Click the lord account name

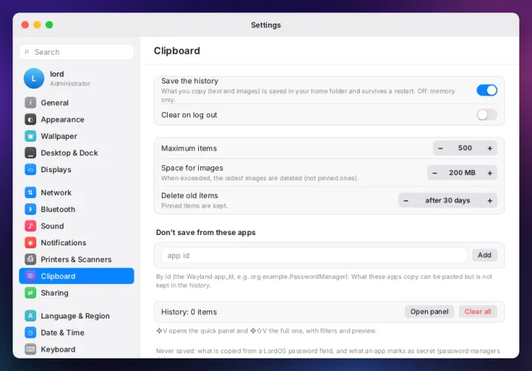click(57, 74)
